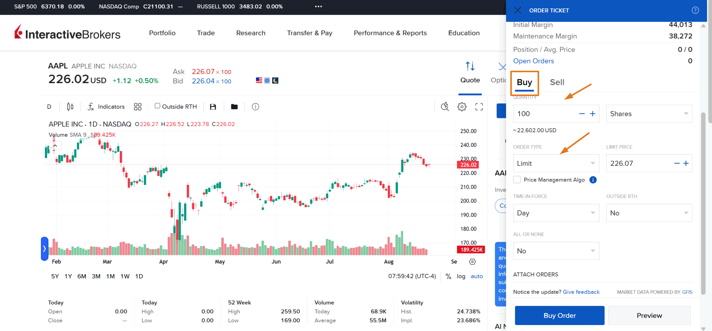Open the Research menu
The height and width of the screenshot is (331, 712).
[x=251, y=33]
